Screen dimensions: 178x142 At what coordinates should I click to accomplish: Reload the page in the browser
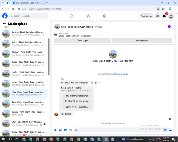(13, 9)
